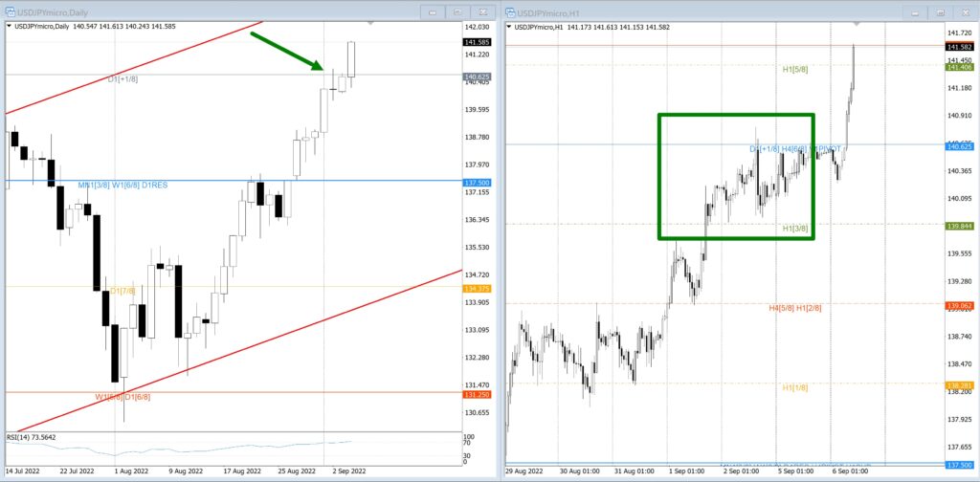The image size is (980, 482).
Task: Open the H1 chart symbol dropdown triangle
Action: click(x=509, y=27)
